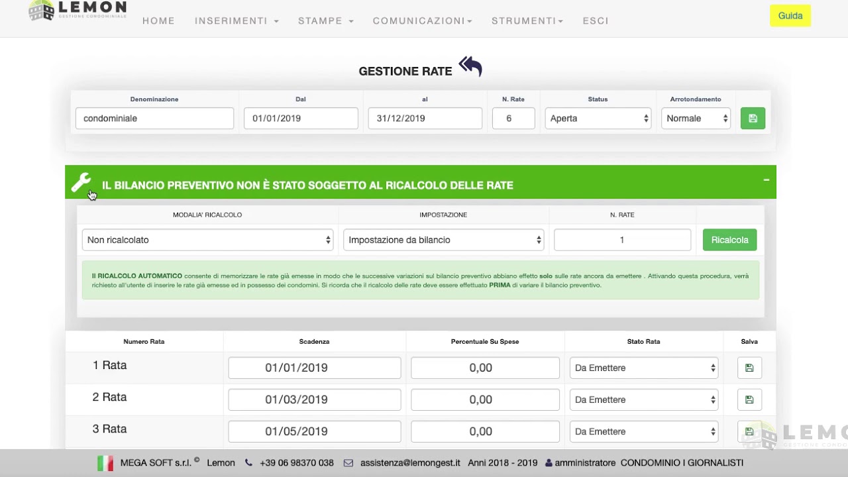This screenshot has width=848, height=477.
Task: Open the Stampe menu
Action: [x=326, y=21]
